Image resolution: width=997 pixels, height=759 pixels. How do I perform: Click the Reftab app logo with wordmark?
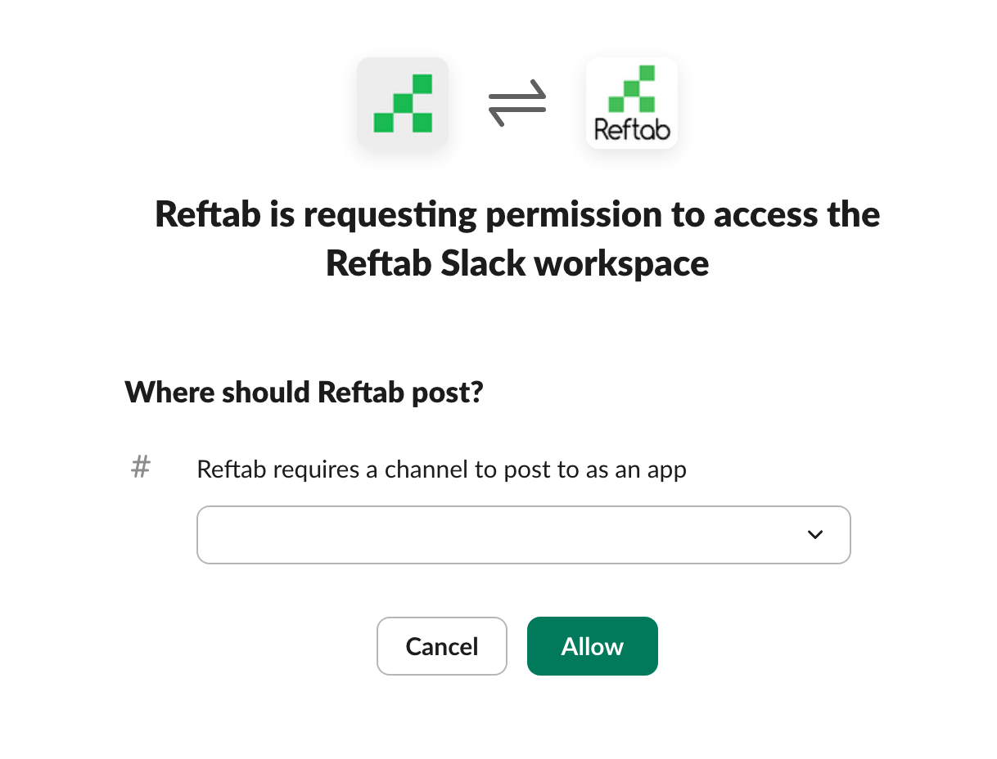point(631,104)
